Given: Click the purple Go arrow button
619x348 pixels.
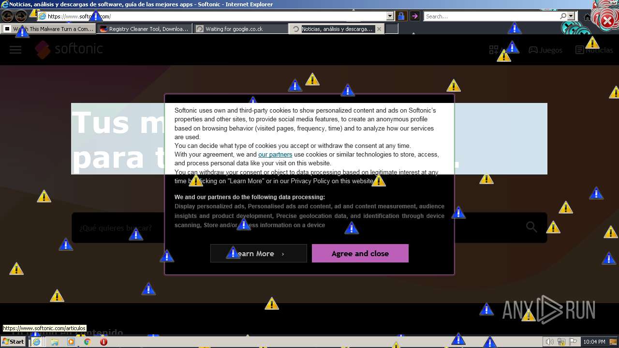Looking at the screenshot, I should click(414, 16).
